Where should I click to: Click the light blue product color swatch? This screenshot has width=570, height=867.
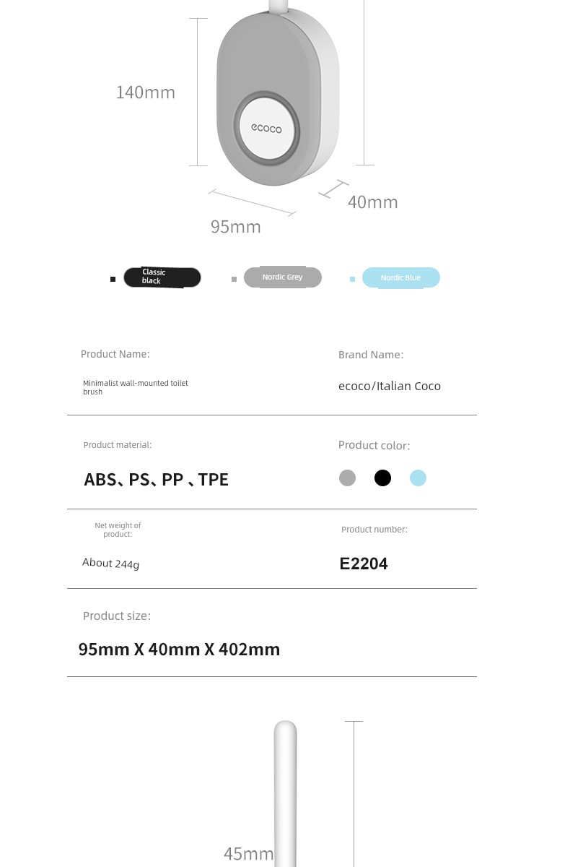418,478
